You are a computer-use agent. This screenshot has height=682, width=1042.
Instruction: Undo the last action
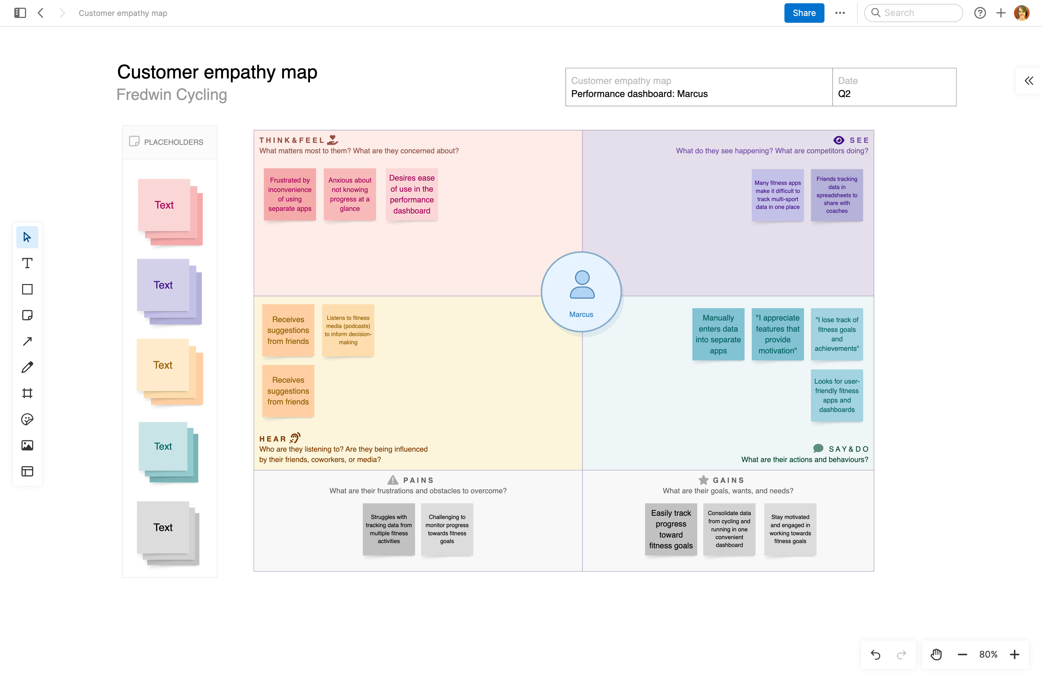876,654
